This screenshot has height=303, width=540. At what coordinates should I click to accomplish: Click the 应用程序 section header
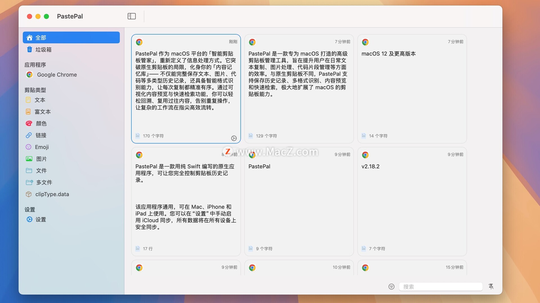pos(35,65)
